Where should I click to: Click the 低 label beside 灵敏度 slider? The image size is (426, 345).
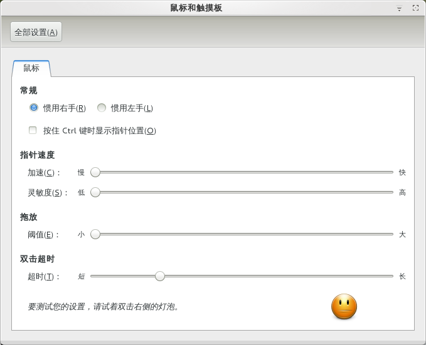click(81, 193)
